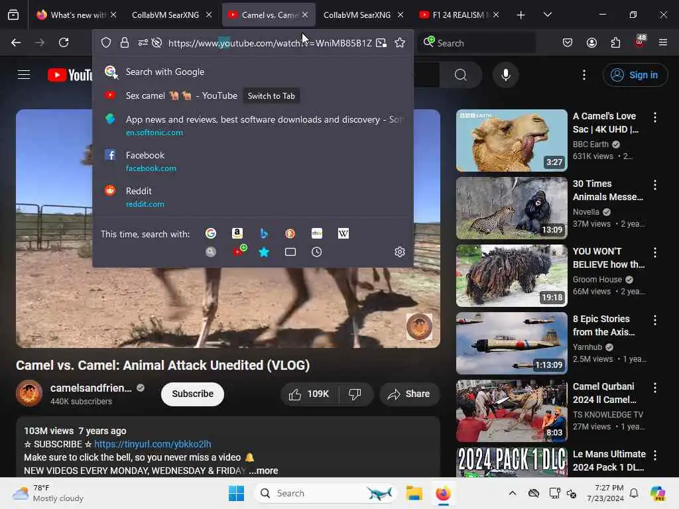Open 8 Epic Stories from the Axis thumbnail
This screenshot has height=509, width=679.
tap(511, 343)
